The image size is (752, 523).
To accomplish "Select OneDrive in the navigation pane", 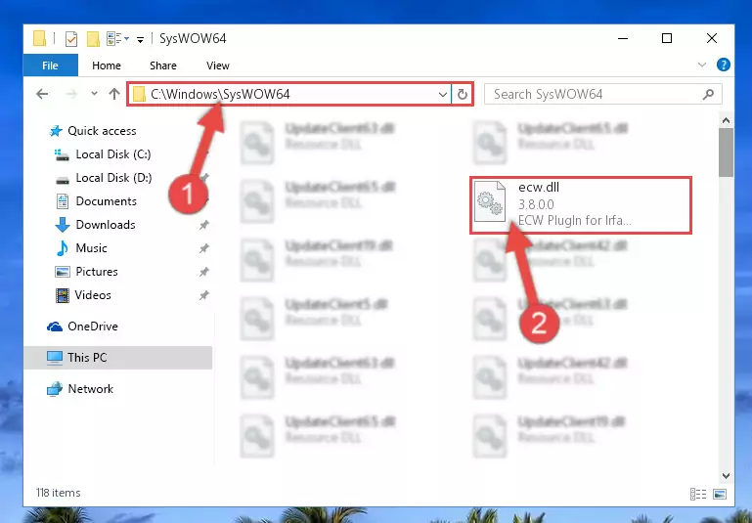I will pyautogui.click(x=82, y=327).
